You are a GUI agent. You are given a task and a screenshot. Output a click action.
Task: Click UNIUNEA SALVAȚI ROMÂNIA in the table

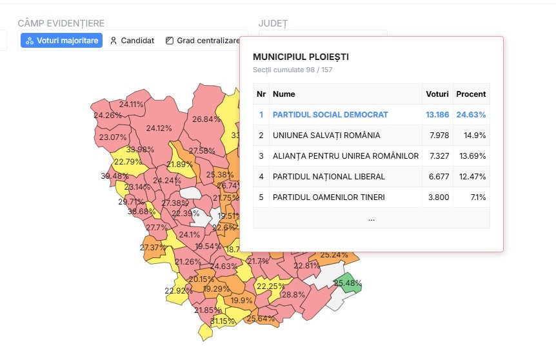[x=326, y=135]
